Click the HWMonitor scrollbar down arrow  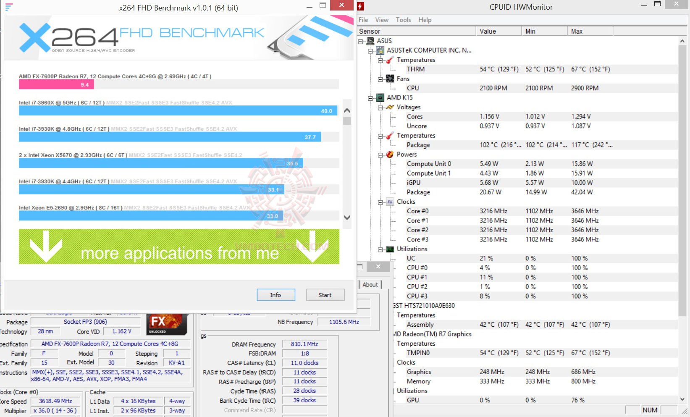point(682,399)
